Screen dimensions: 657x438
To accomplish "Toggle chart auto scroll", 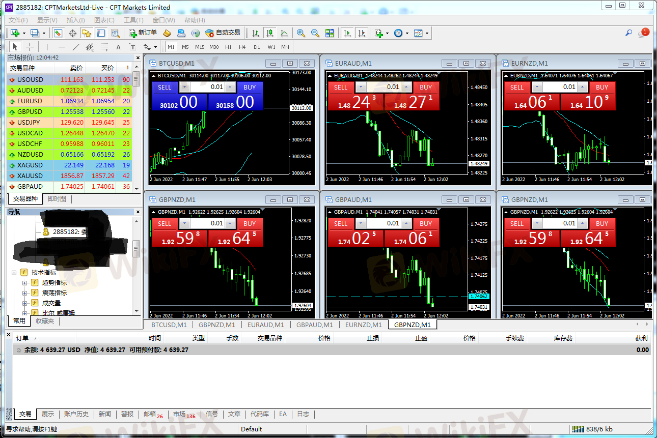I will point(347,33).
